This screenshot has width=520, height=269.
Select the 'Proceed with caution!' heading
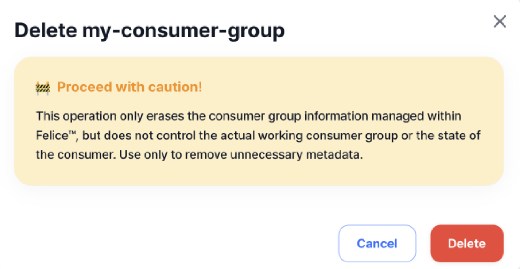point(130,87)
